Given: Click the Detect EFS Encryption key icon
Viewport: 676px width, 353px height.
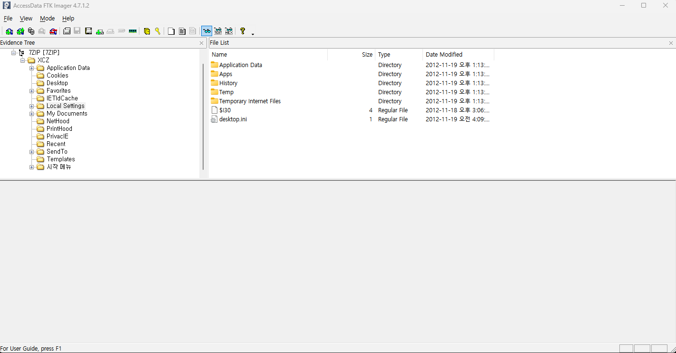Looking at the screenshot, I should click(157, 31).
